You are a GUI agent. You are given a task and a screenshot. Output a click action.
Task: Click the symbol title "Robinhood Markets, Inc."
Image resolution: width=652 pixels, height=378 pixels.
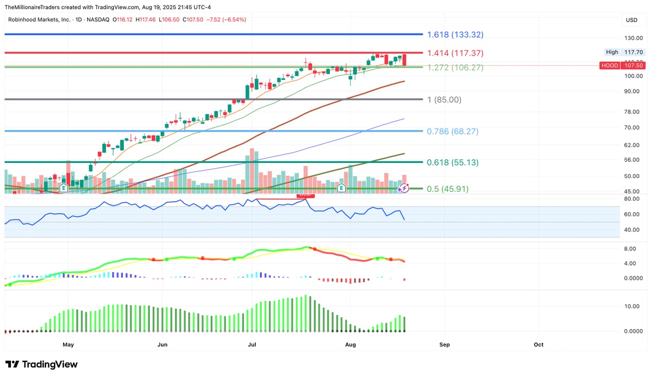coord(40,20)
